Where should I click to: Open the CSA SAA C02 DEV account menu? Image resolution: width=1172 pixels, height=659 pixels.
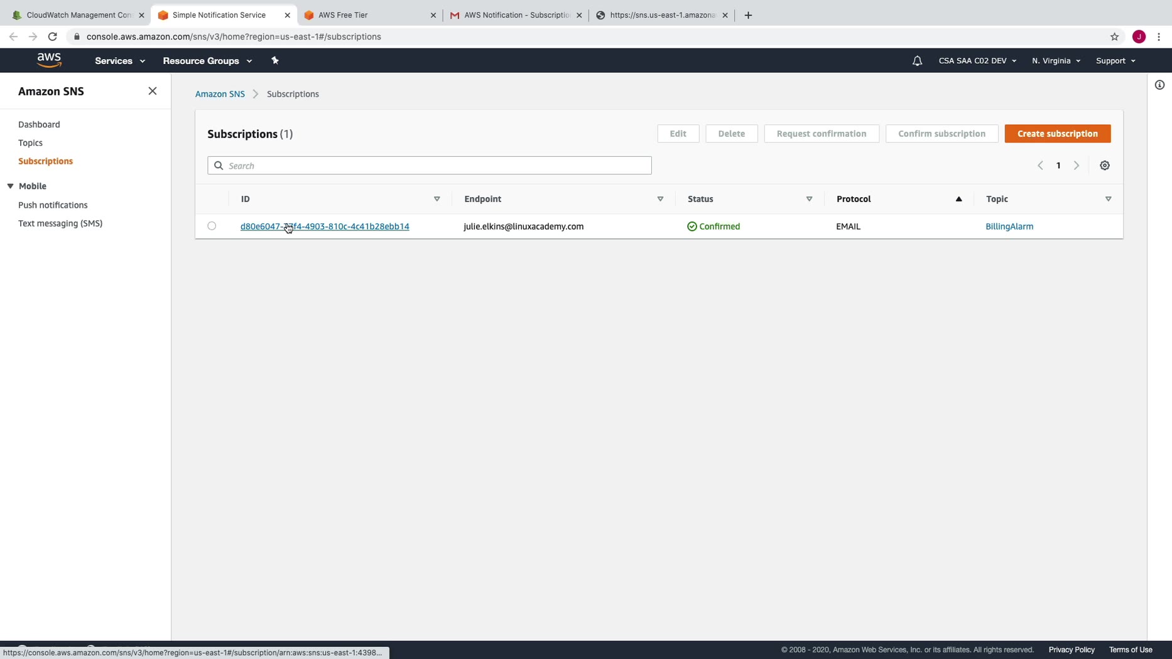click(x=977, y=61)
